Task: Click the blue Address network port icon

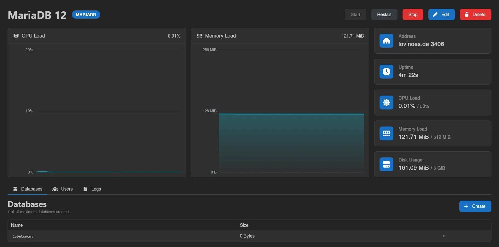Action: (x=386, y=41)
